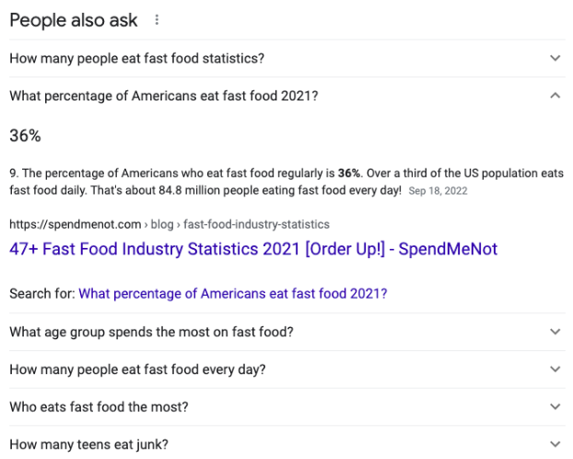
Task: Click chevron beside fast food every day question
Action: click(555, 369)
